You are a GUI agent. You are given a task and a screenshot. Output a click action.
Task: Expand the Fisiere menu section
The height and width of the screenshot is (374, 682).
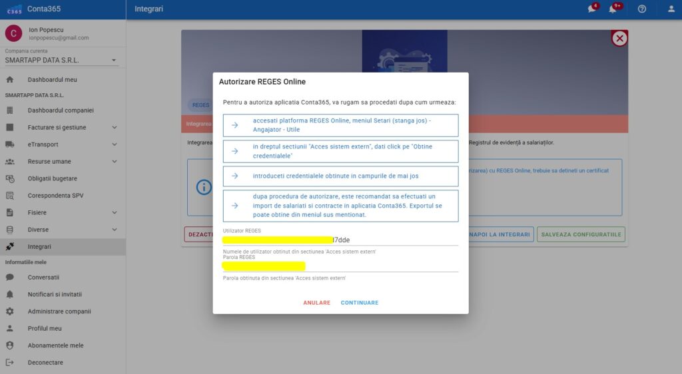tap(114, 213)
